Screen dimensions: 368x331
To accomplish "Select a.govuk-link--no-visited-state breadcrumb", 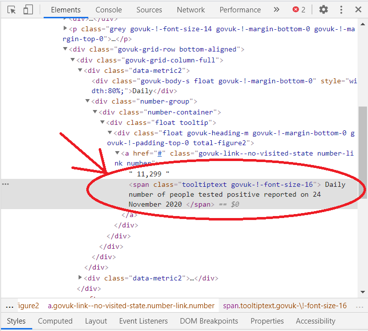I will click(131, 306).
